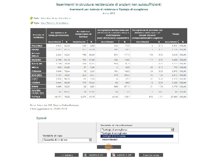
Task: Click the Inserimenti label below the dropdown list
Action: click(110, 139)
